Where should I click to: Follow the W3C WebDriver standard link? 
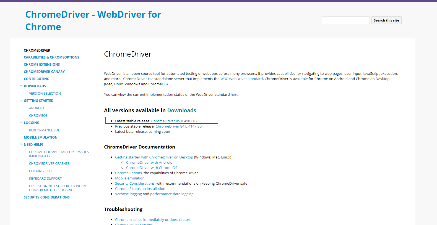[241, 79]
